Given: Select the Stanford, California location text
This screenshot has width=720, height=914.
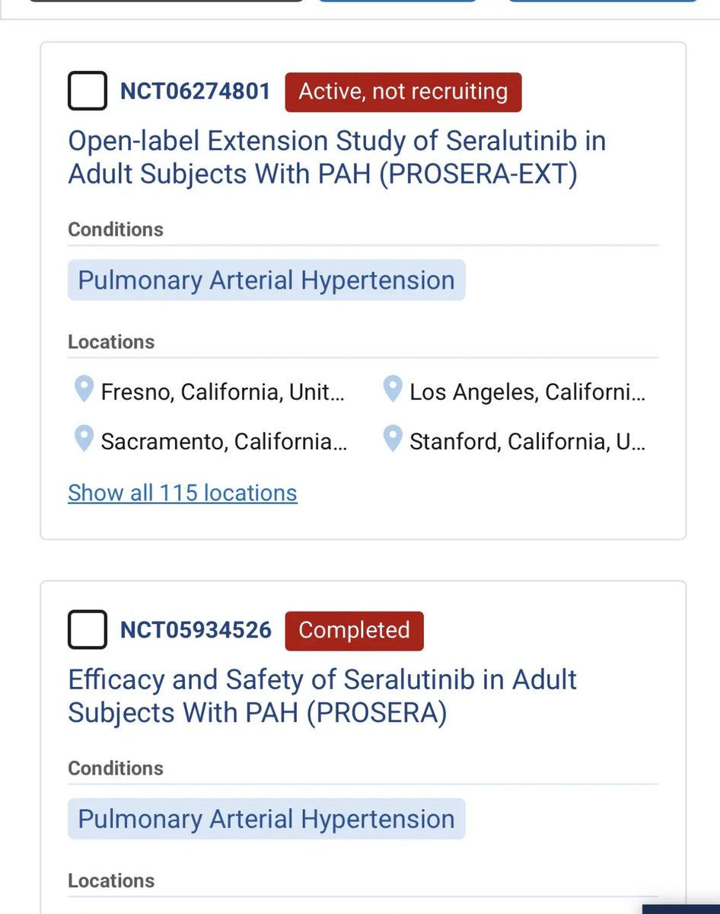Looking at the screenshot, I should [527, 442].
